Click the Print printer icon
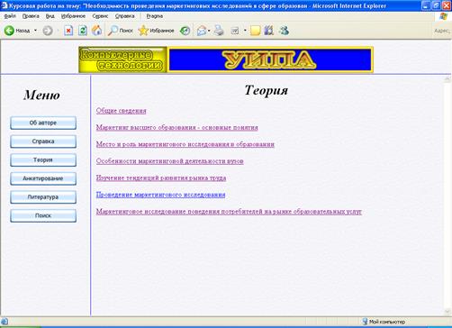452x328 pixels. click(x=219, y=31)
